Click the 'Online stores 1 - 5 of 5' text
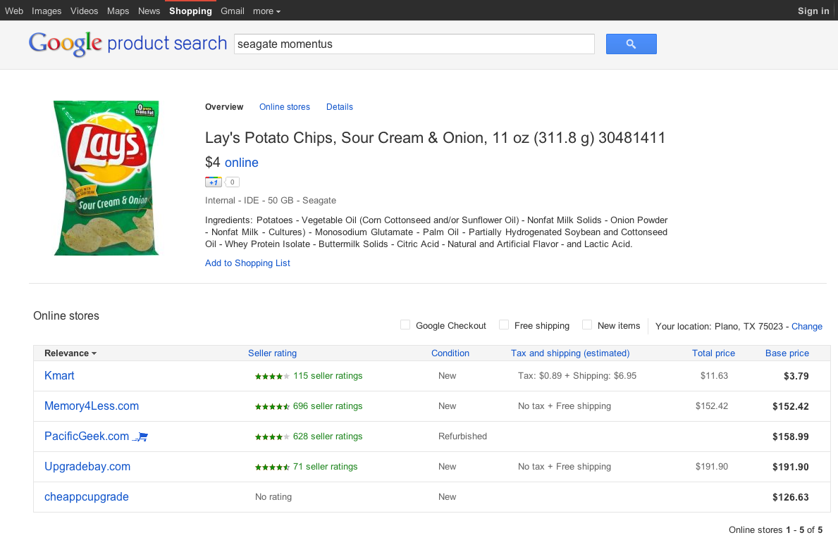This screenshot has width=838, height=540. (775, 530)
